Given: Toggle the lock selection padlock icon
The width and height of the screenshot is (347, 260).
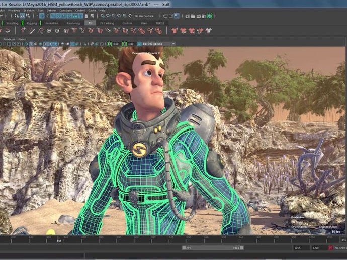Looking at the screenshot, I should click(x=86, y=16).
